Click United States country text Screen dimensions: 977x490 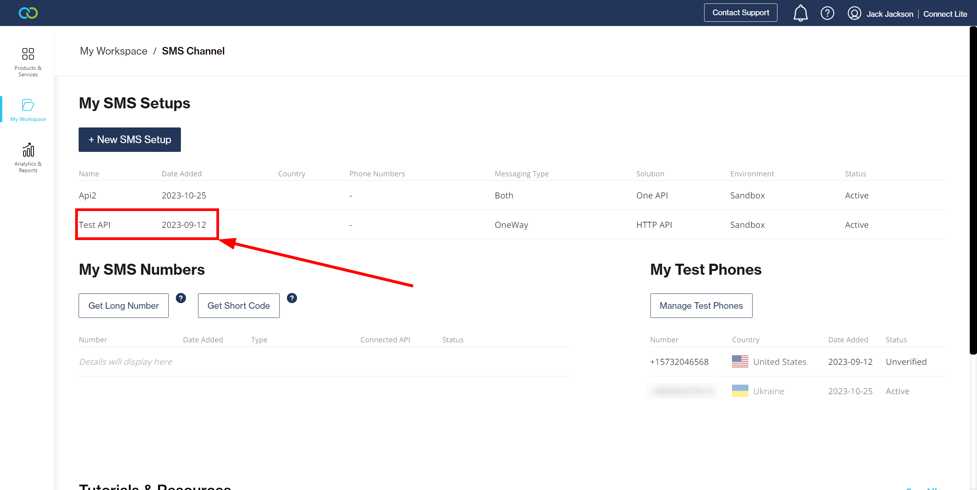point(780,362)
